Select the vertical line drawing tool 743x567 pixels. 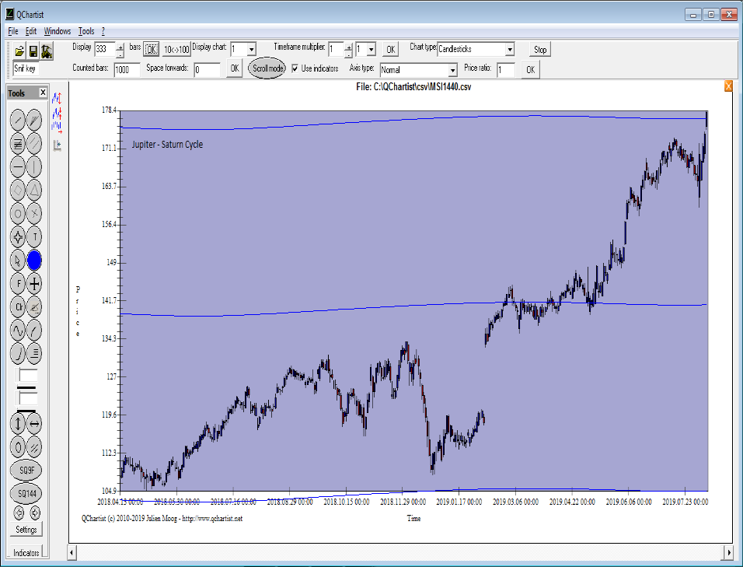35,166
